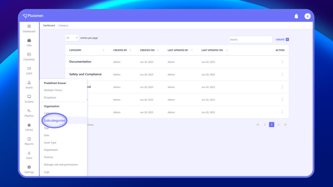Open Sites menu item
This screenshot has height=187, width=333.
pos(47,135)
